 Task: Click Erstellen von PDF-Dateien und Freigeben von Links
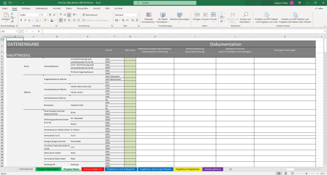(x=267, y=18)
